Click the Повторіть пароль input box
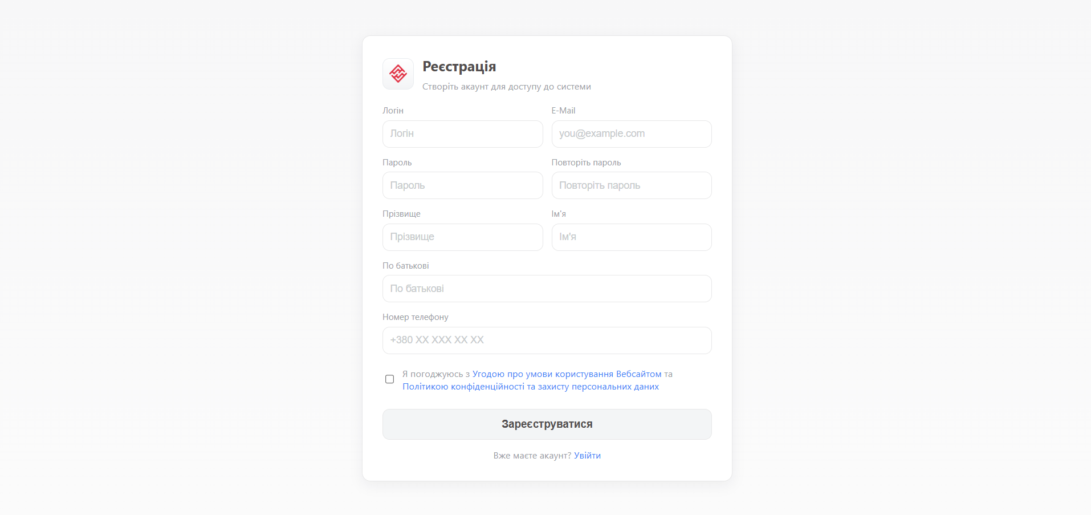Screen dimensions: 1091x515 631,185
